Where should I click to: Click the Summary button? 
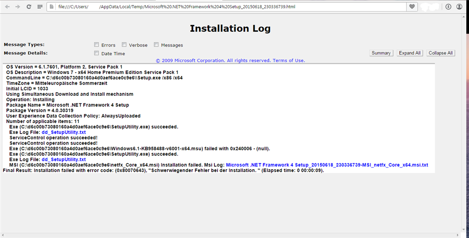click(381, 53)
